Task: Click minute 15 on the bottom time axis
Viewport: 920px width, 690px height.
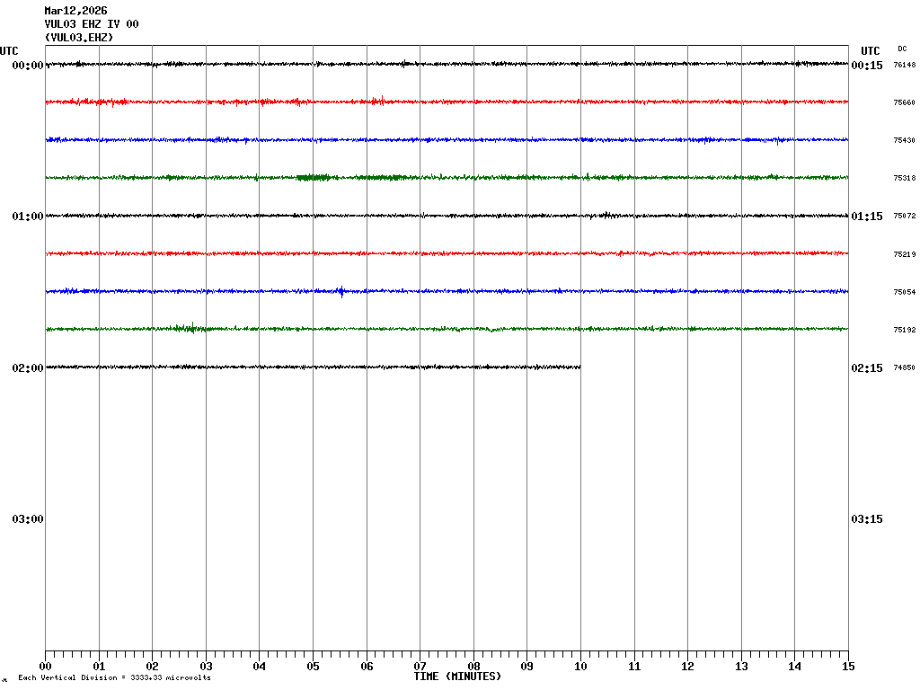Action: click(x=847, y=667)
